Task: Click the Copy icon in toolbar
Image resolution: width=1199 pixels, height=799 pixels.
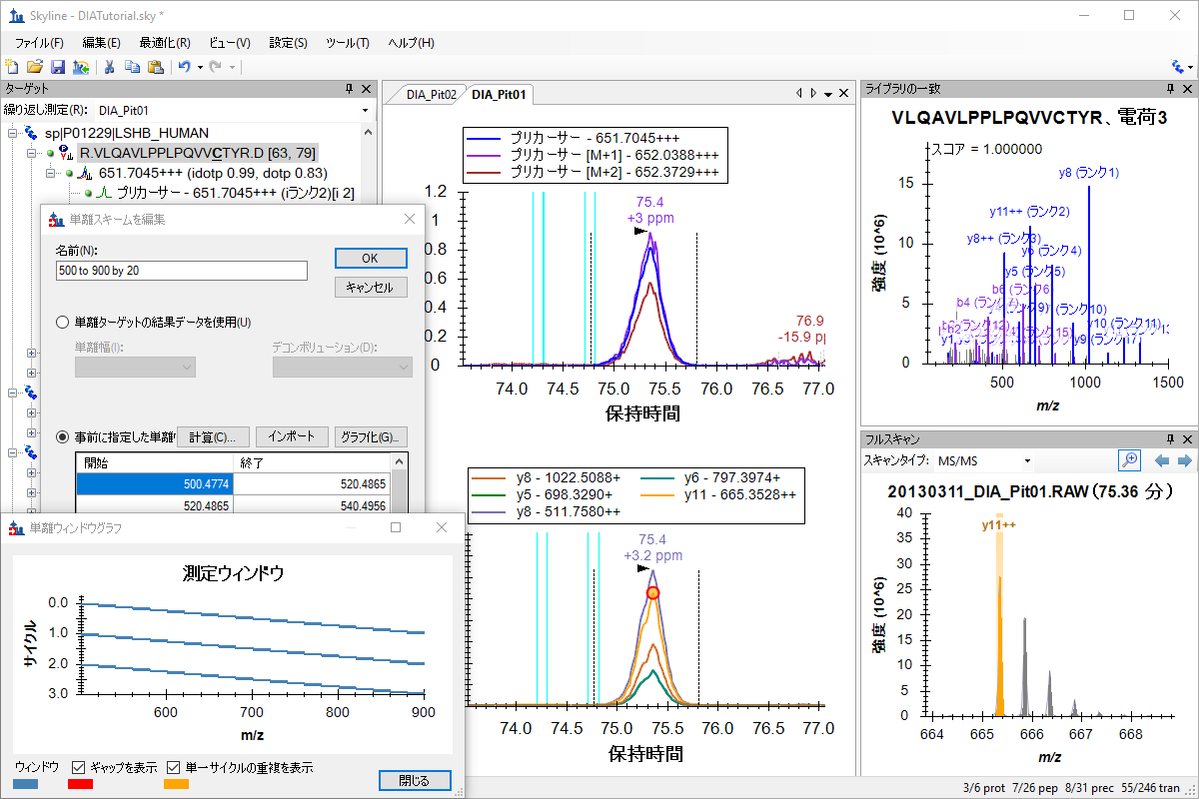Action: point(132,67)
